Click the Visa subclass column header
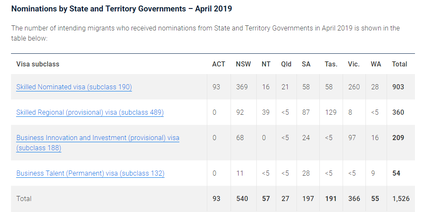Viewport: 423px width, 215px height. [x=38, y=64]
